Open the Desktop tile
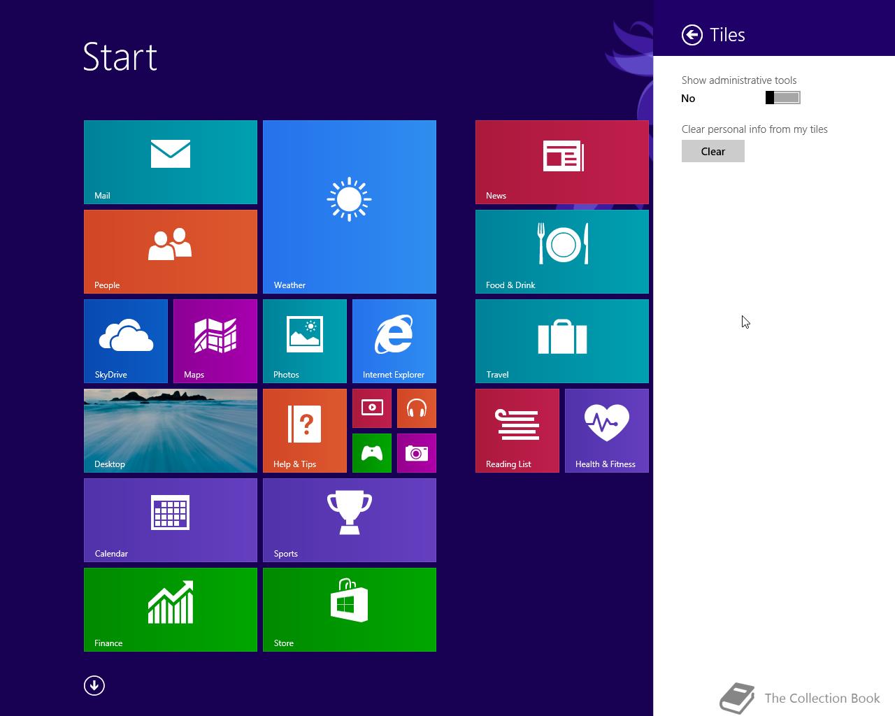The height and width of the screenshot is (716, 895). pos(171,431)
